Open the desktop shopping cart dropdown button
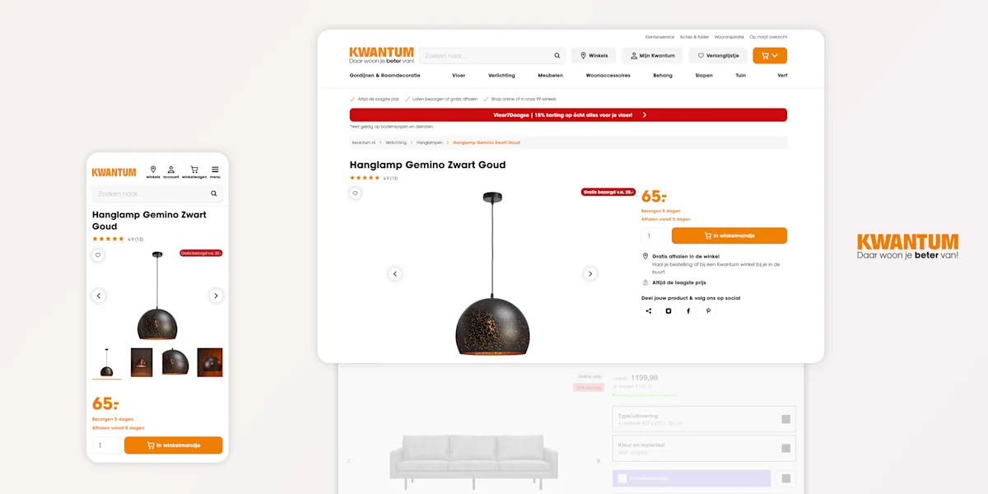988x494 pixels. click(770, 56)
